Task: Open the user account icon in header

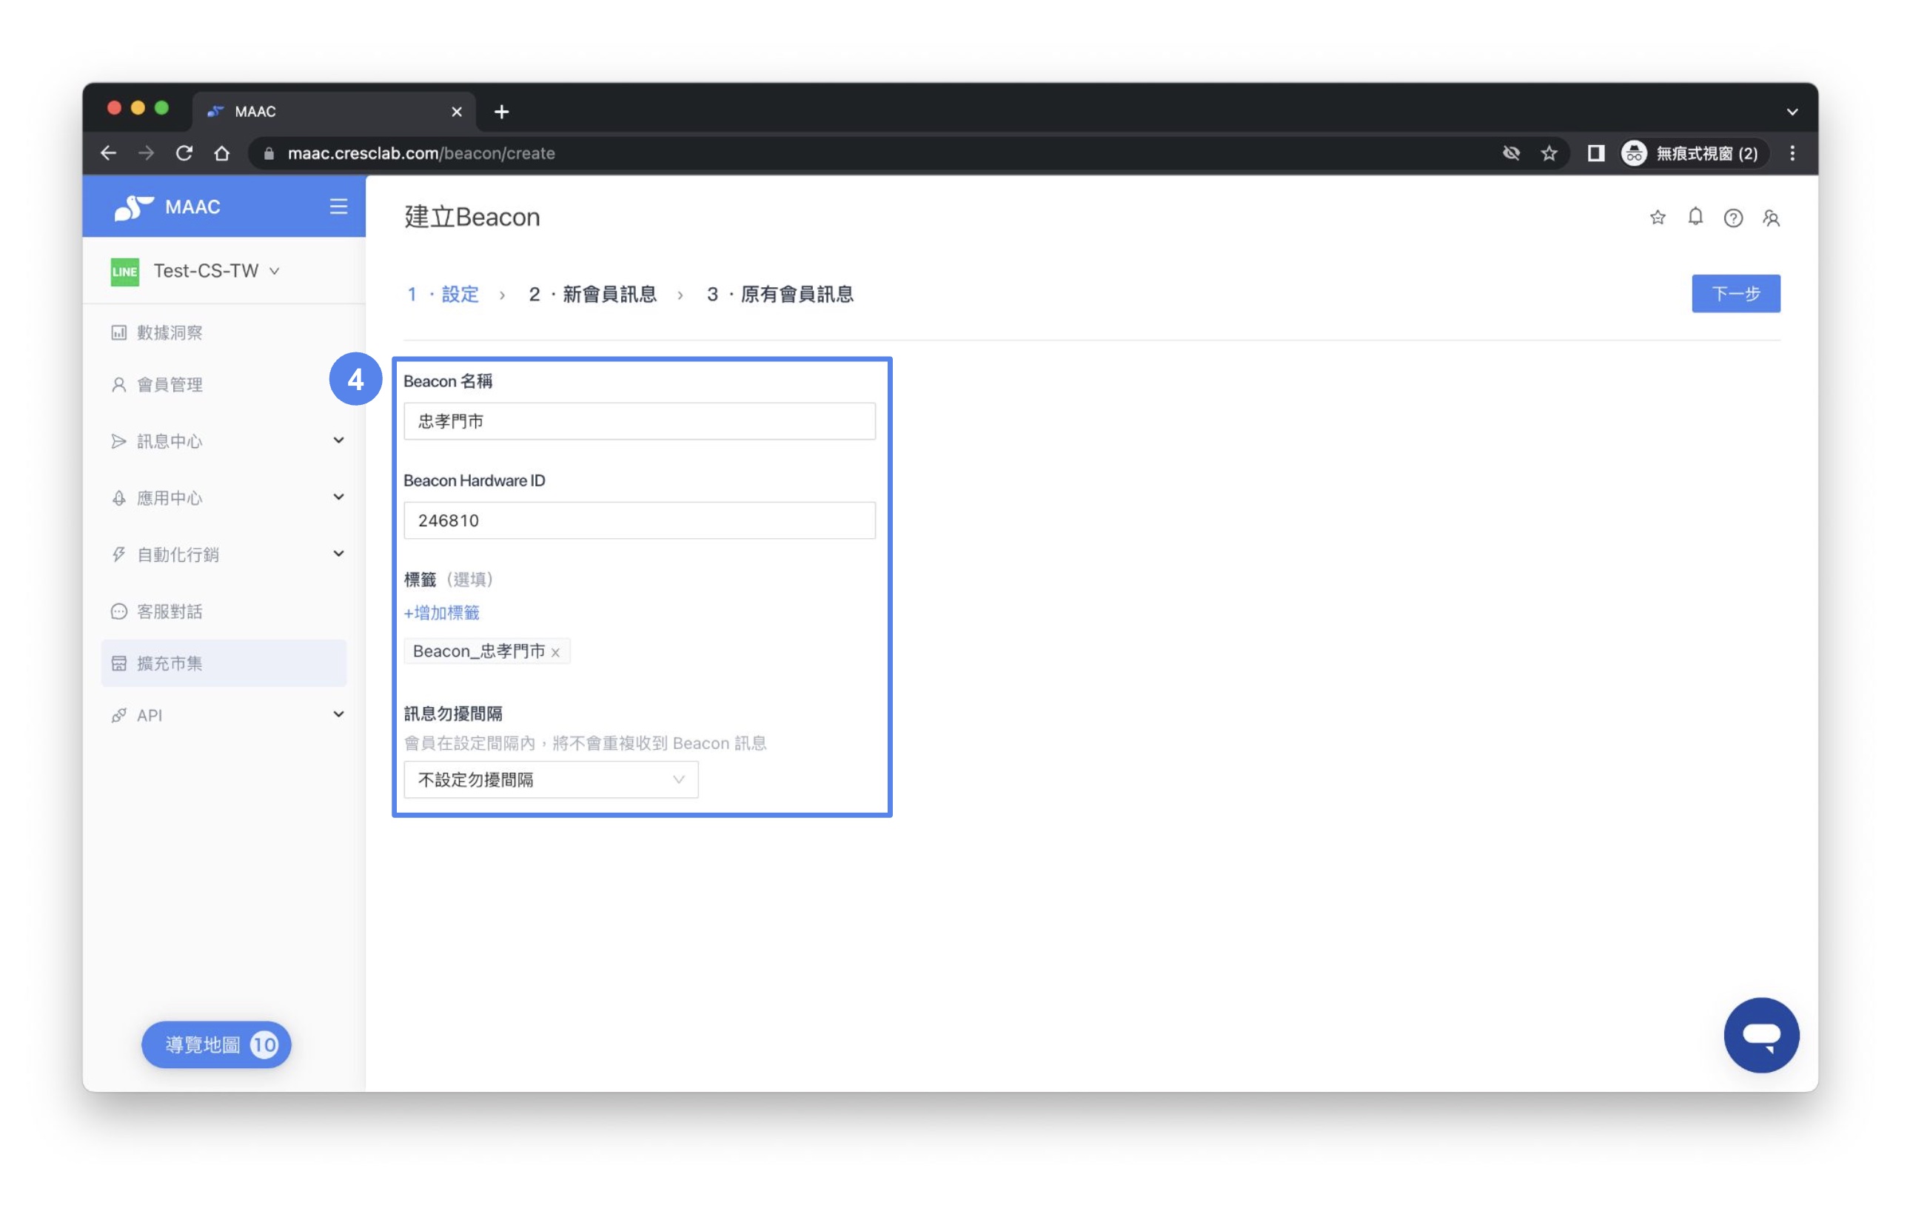Action: tap(1772, 218)
